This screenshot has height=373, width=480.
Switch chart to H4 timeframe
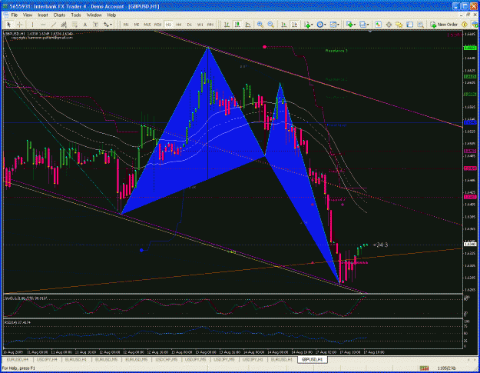(x=179, y=25)
